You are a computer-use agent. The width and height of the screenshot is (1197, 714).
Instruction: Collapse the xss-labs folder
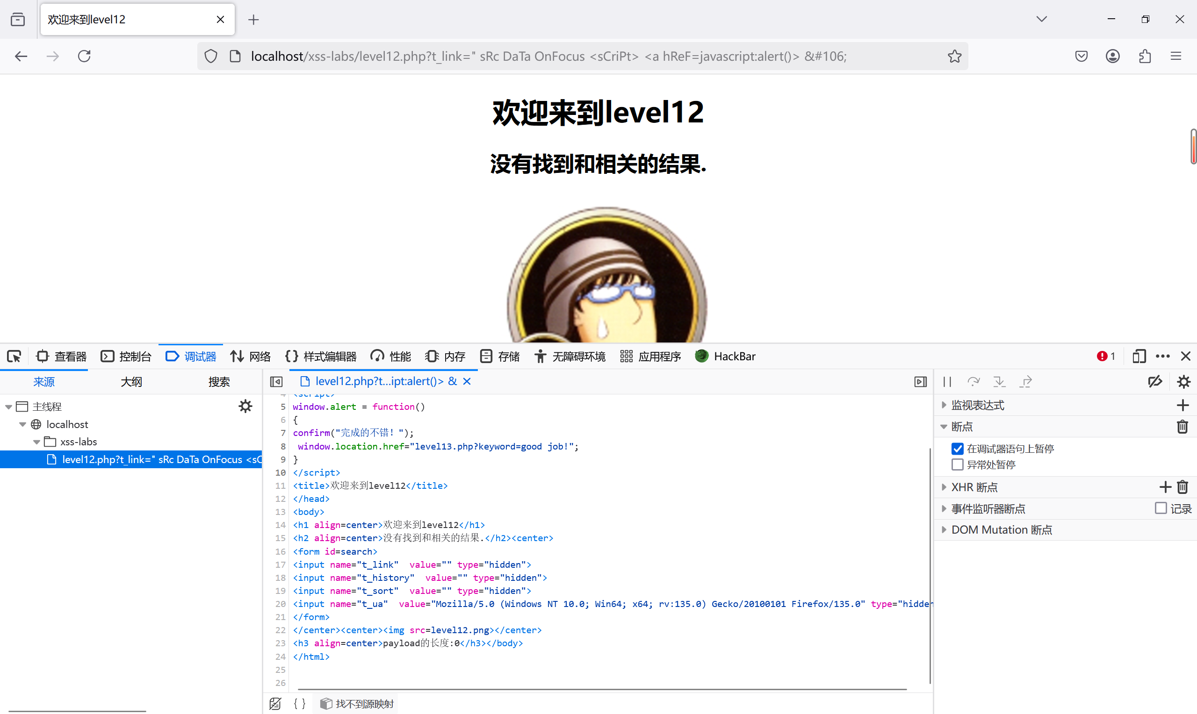click(36, 442)
